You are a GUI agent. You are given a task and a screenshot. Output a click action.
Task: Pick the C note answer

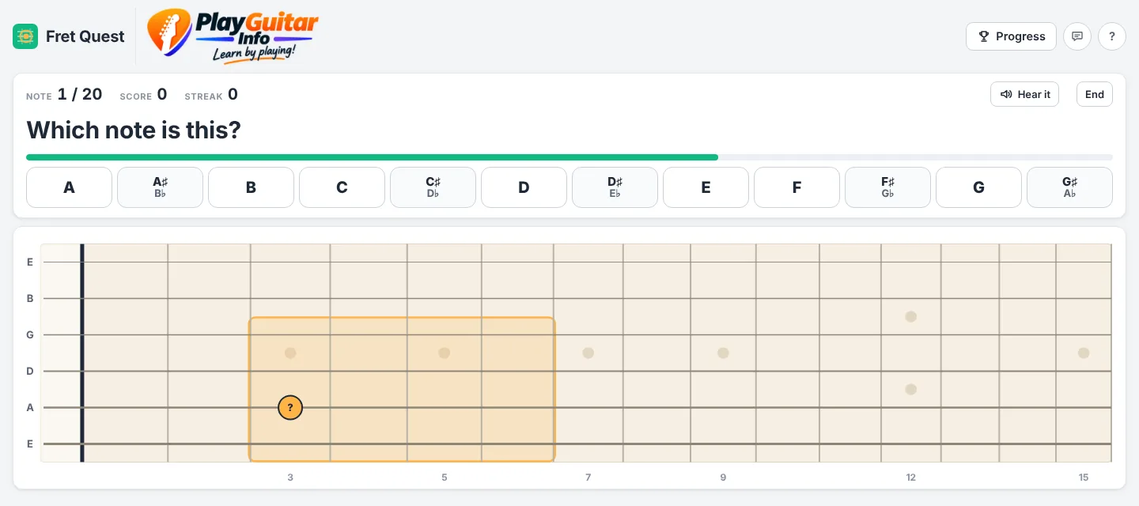[x=342, y=187]
